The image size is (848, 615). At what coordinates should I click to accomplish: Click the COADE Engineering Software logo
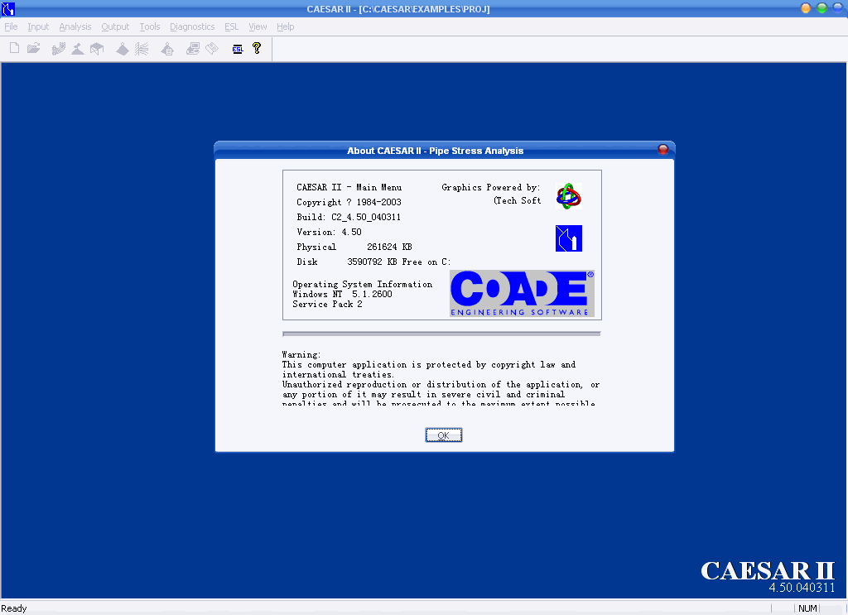pos(522,293)
